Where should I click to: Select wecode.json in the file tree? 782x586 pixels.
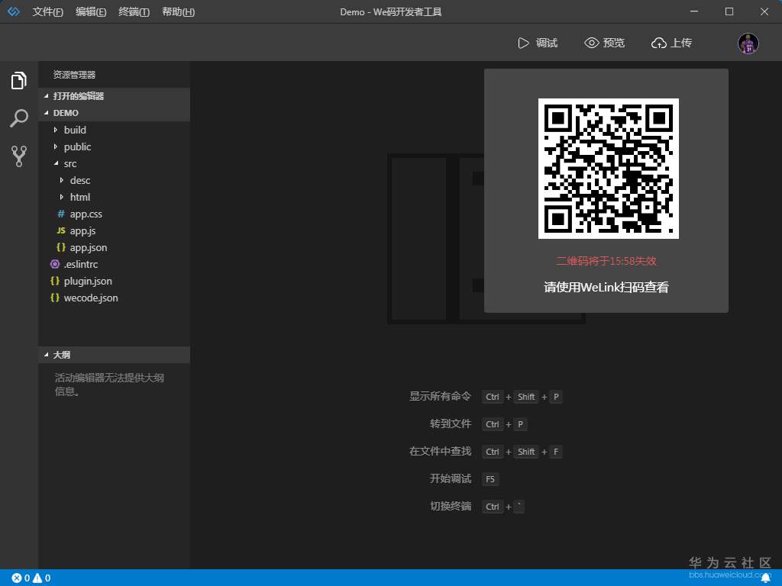[x=91, y=298]
